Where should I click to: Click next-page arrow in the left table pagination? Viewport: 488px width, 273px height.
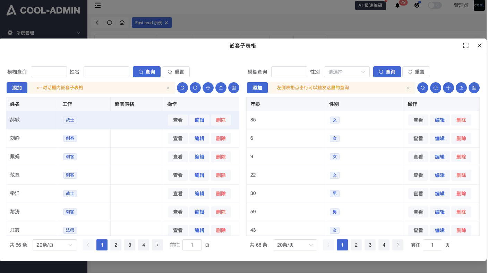pyautogui.click(x=157, y=245)
